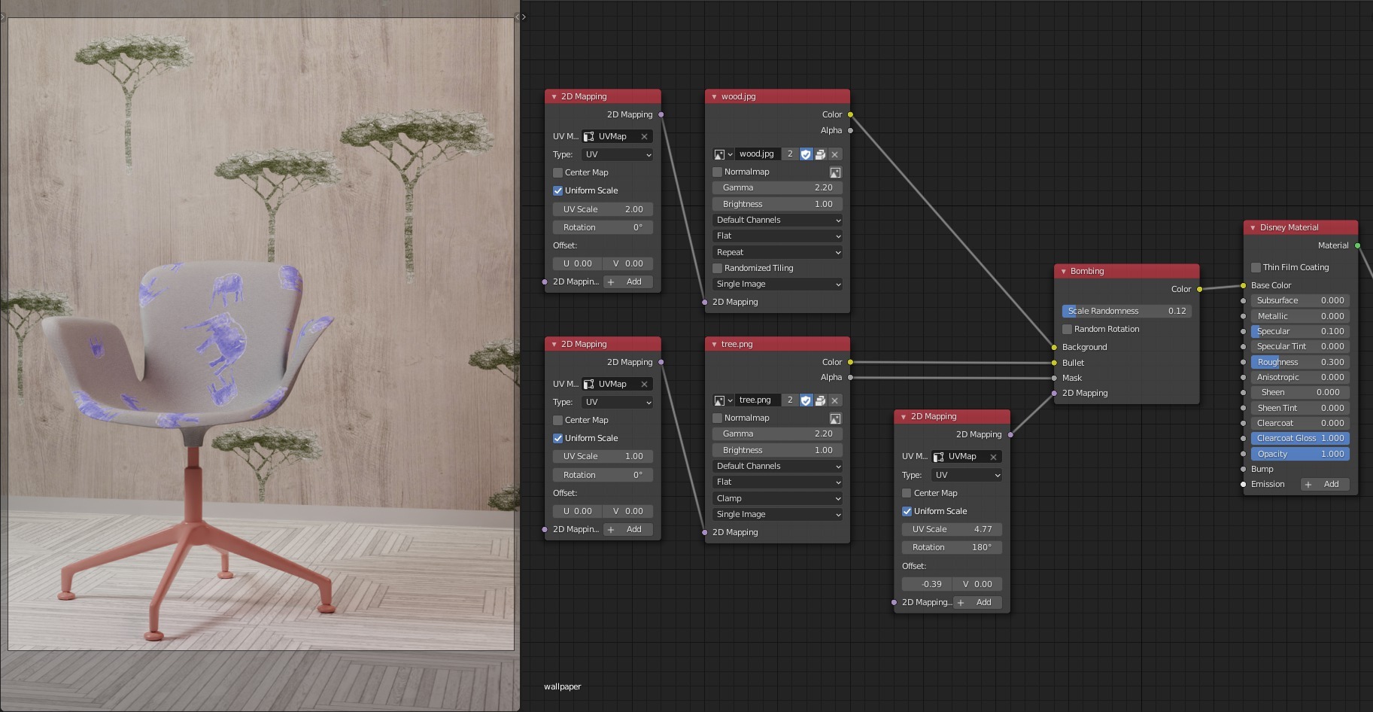Viewport: 1373px width, 712px height.
Task: Open the Clamp extension dropdown in tree.png node
Action: (x=777, y=498)
